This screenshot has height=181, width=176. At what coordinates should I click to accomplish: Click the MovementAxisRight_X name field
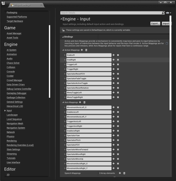[x=89, y=164]
